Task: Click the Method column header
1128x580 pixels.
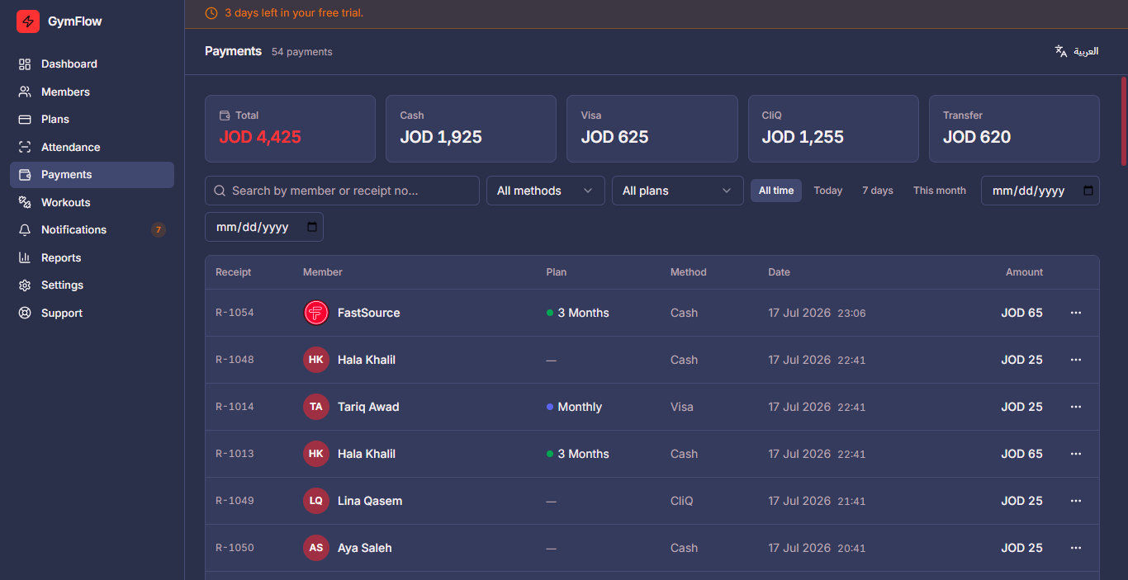Action: tap(689, 272)
